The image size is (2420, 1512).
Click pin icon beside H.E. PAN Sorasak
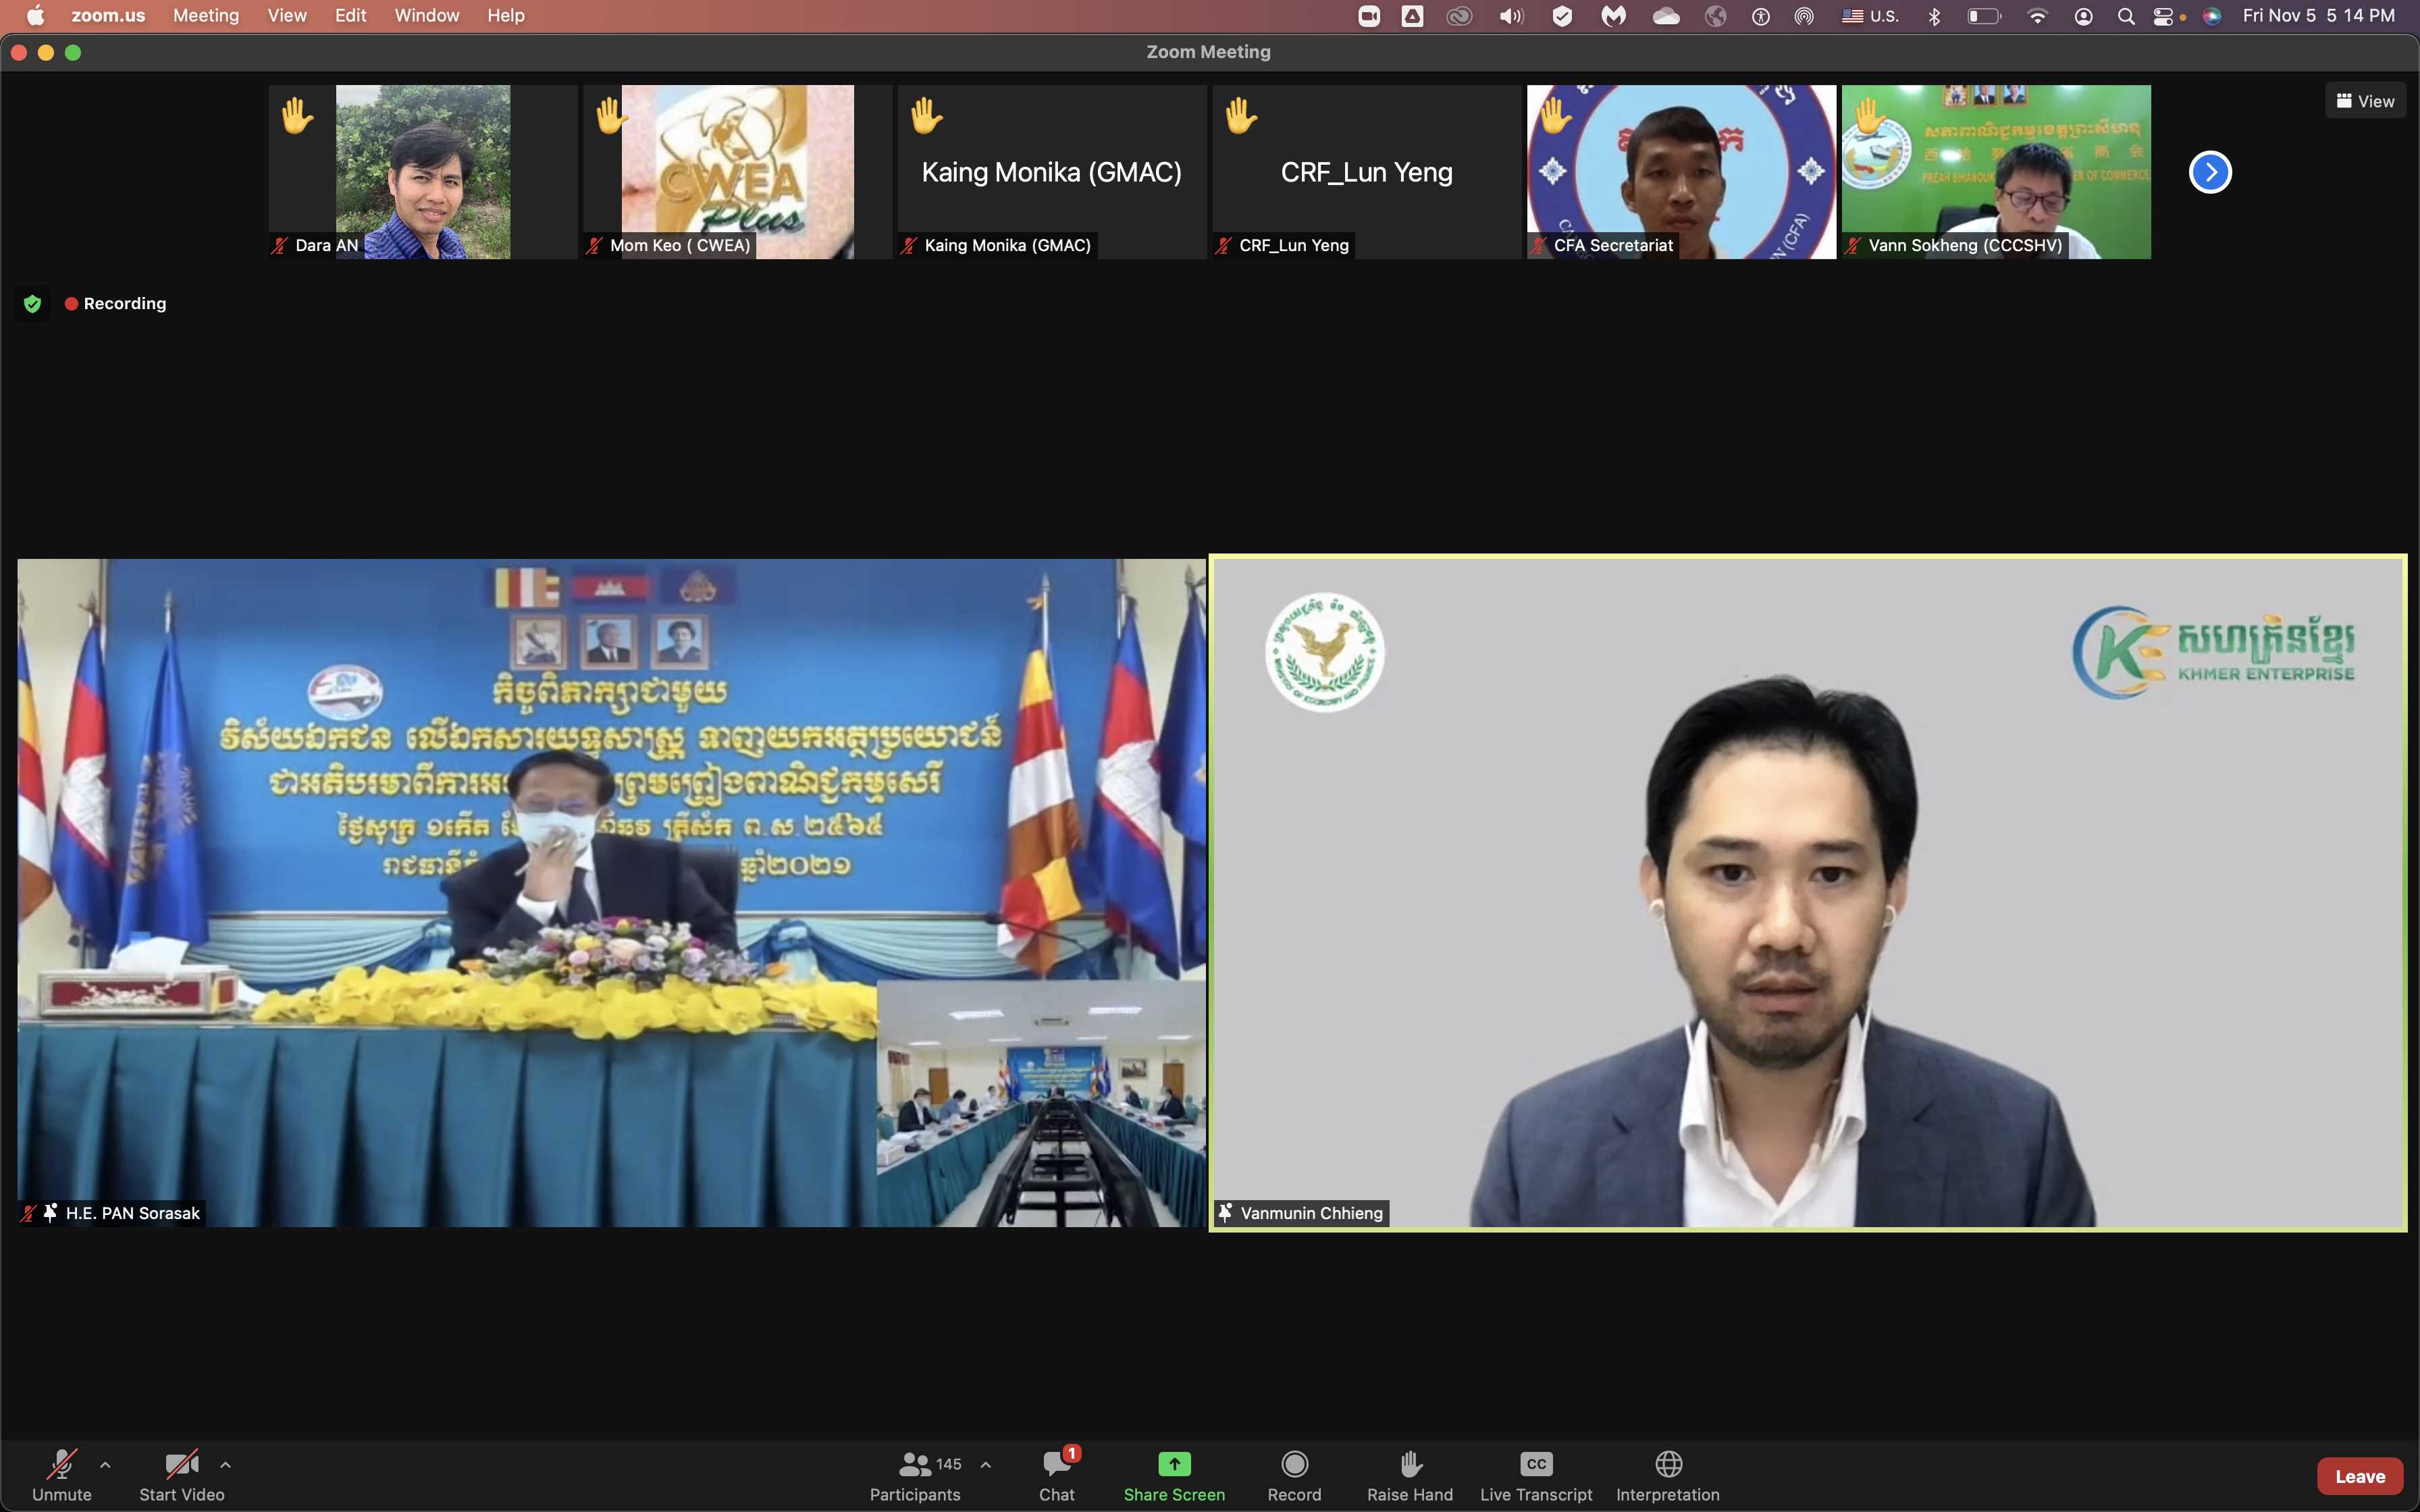tap(50, 1213)
